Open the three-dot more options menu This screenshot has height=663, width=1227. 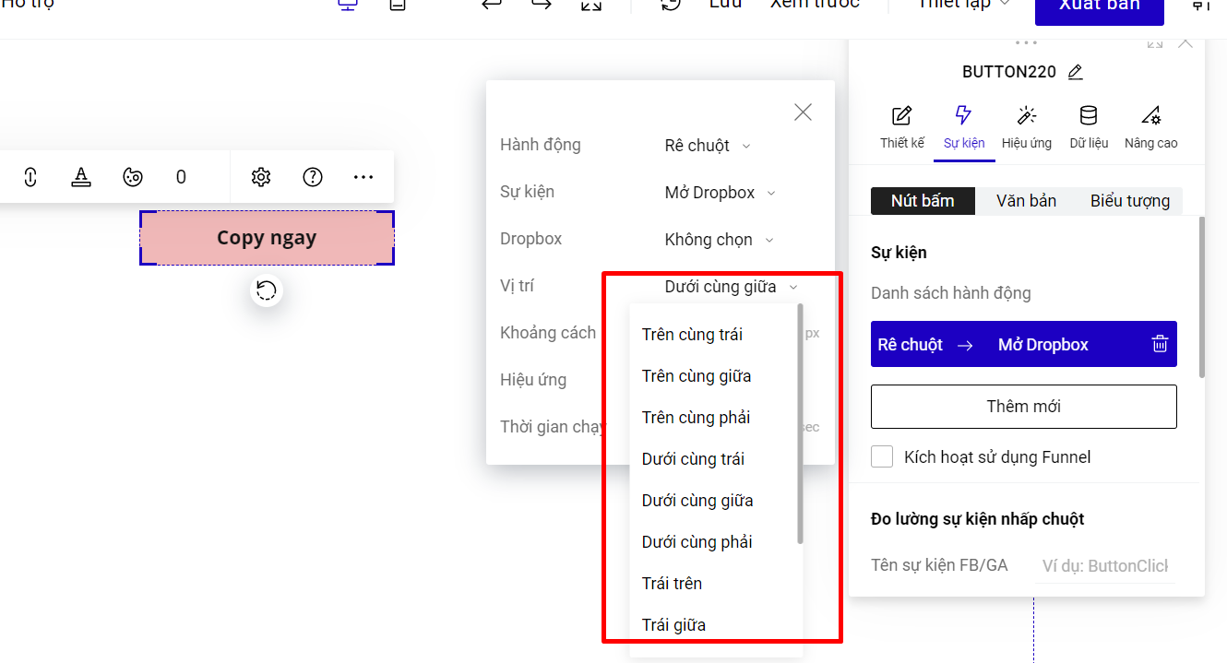pos(363,177)
